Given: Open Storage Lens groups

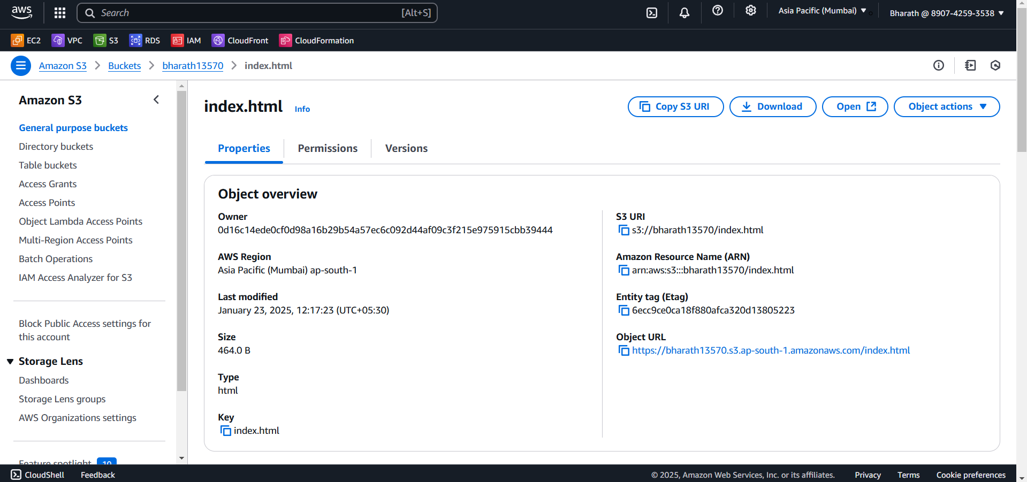Looking at the screenshot, I should tap(62, 399).
